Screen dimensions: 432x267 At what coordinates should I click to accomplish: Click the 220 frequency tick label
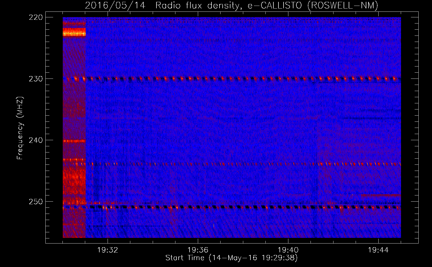36,17
